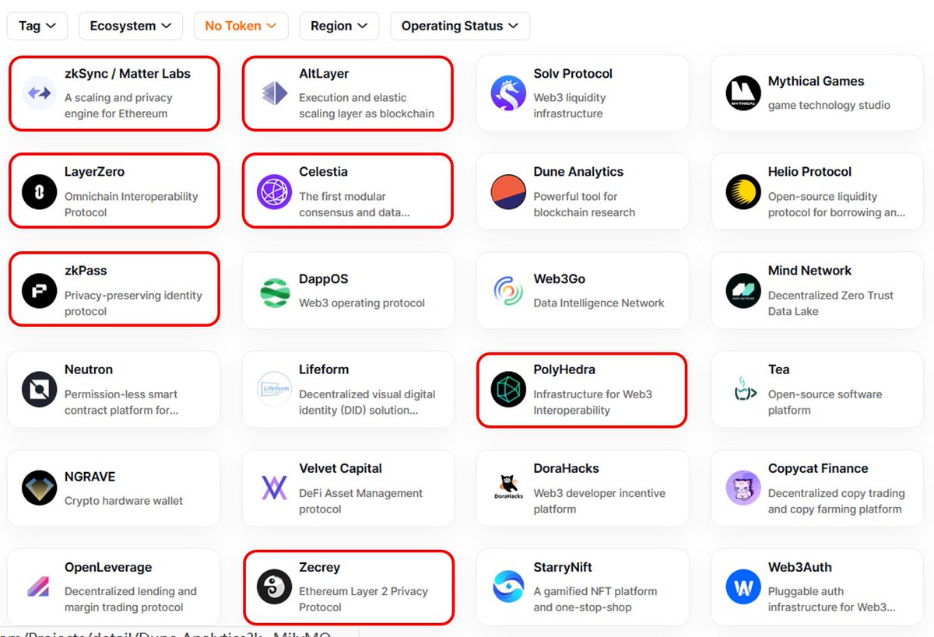Expand the Region filter dropdown

339,26
